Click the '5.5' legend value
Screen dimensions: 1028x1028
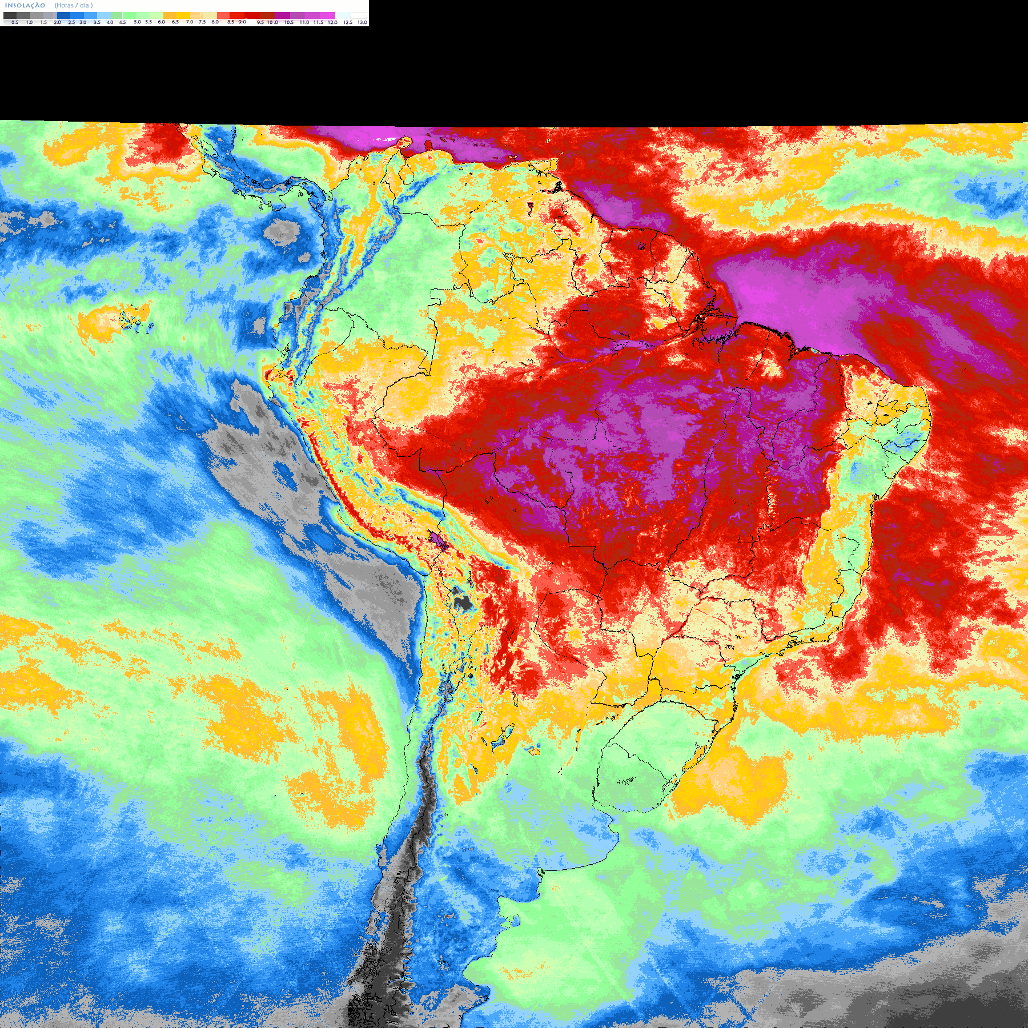pos(148,22)
